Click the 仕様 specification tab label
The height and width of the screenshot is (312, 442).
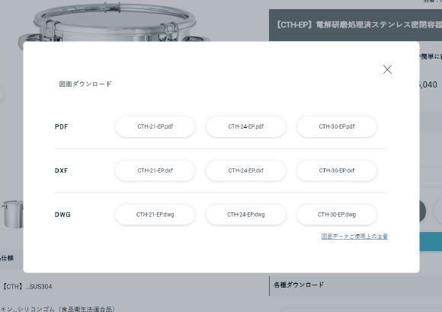7,258
